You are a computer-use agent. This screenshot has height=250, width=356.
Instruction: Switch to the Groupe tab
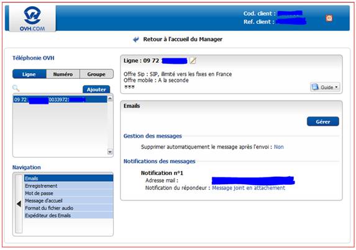click(x=96, y=74)
